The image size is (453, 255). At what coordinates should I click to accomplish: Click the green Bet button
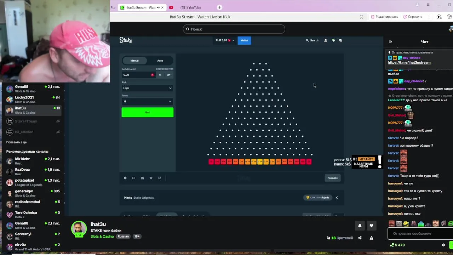[148, 112]
